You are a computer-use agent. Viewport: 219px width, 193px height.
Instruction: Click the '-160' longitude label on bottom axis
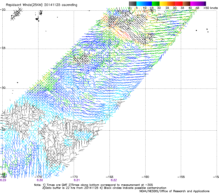[x=145, y=177]
